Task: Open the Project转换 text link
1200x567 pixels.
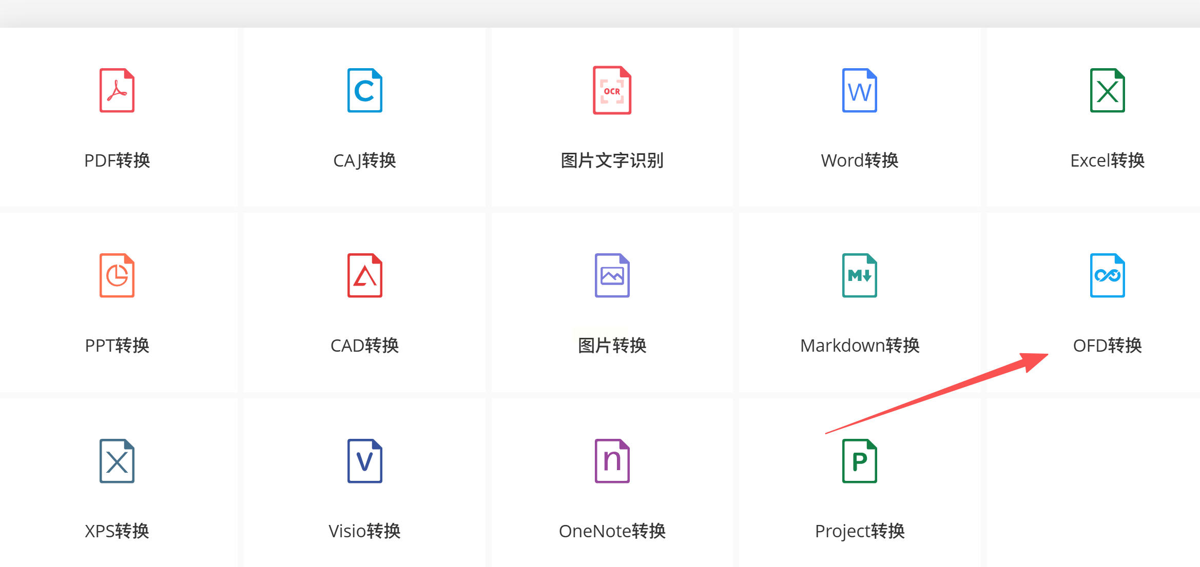Action: point(859,531)
